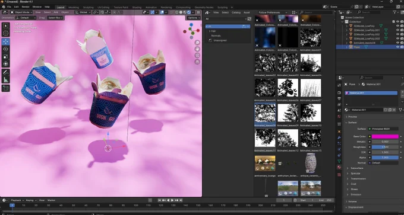
Task: Toggle viewport overlays button
Action: tap(162, 12)
